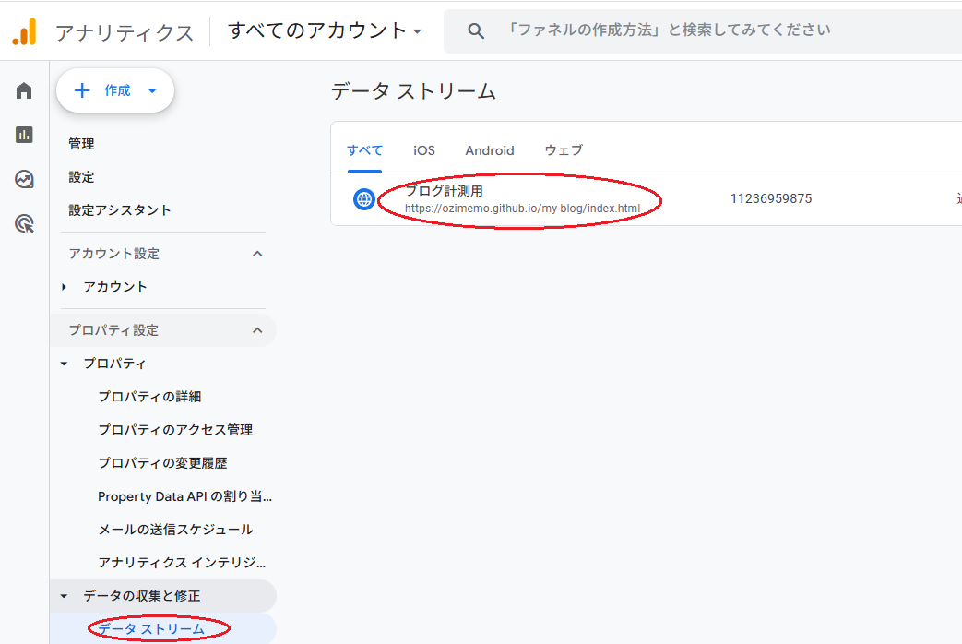Collapse the データの収集と修正 tree arrow
The width and height of the screenshot is (962, 644).
[64, 595]
